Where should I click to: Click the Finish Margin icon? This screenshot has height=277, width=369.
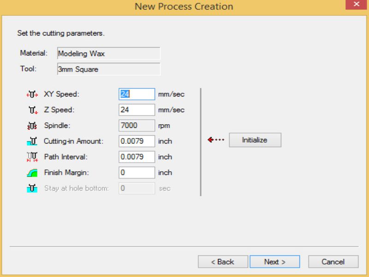click(x=32, y=173)
